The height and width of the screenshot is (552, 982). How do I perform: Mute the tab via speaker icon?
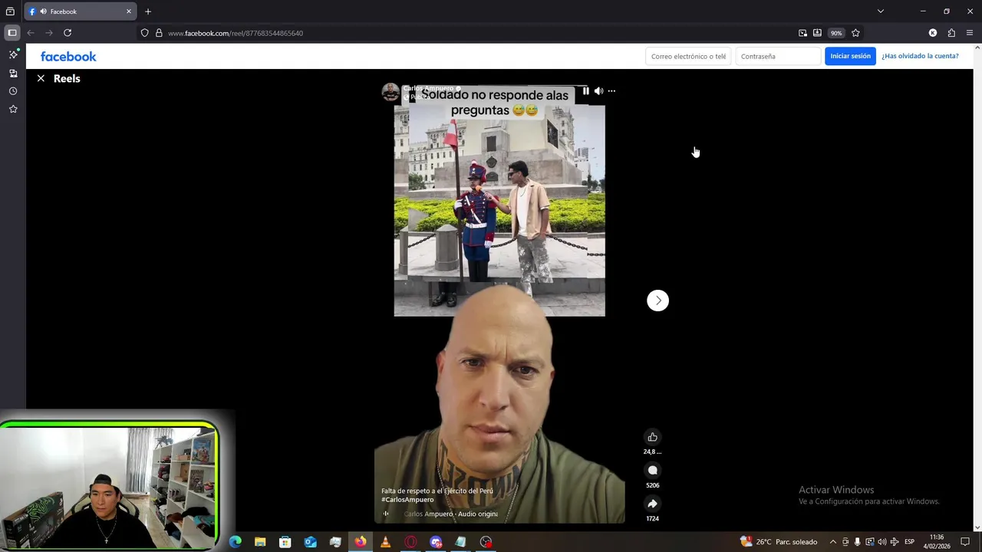tap(43, 11)
